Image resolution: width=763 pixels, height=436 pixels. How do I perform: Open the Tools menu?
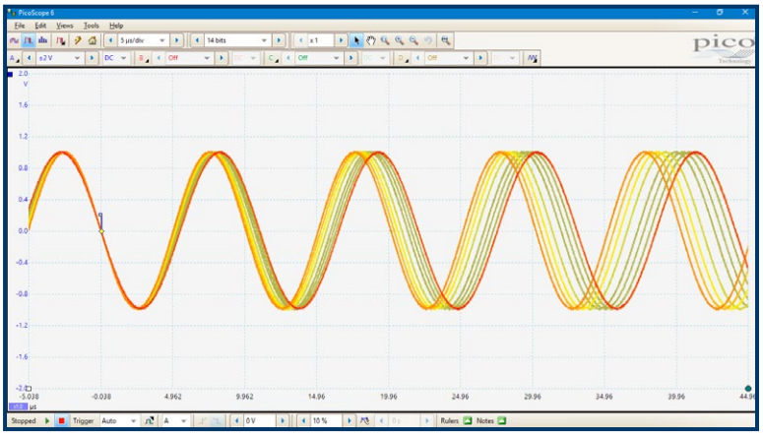click(92, 26)
